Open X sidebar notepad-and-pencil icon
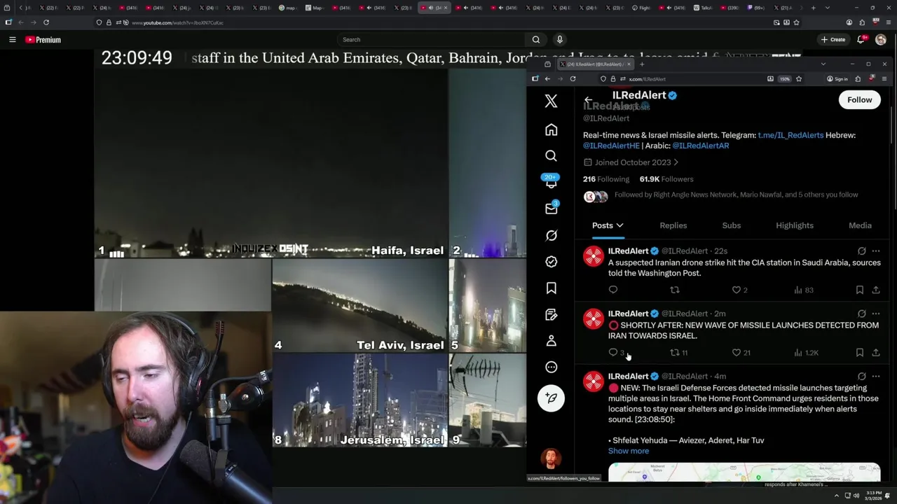 tap(552, 314)
